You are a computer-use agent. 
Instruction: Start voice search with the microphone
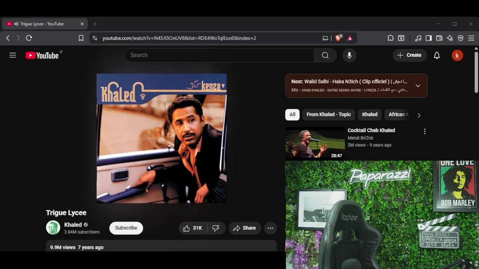click(x=349, y=55)
